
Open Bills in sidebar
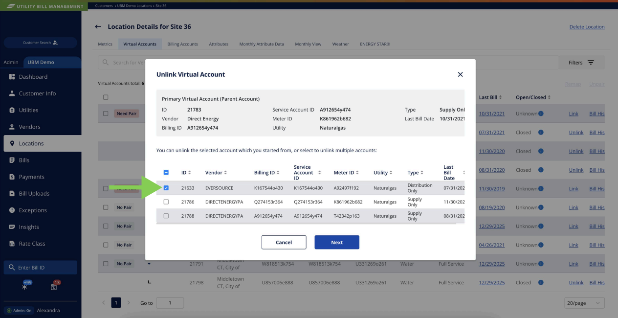(x=41, y=160)
